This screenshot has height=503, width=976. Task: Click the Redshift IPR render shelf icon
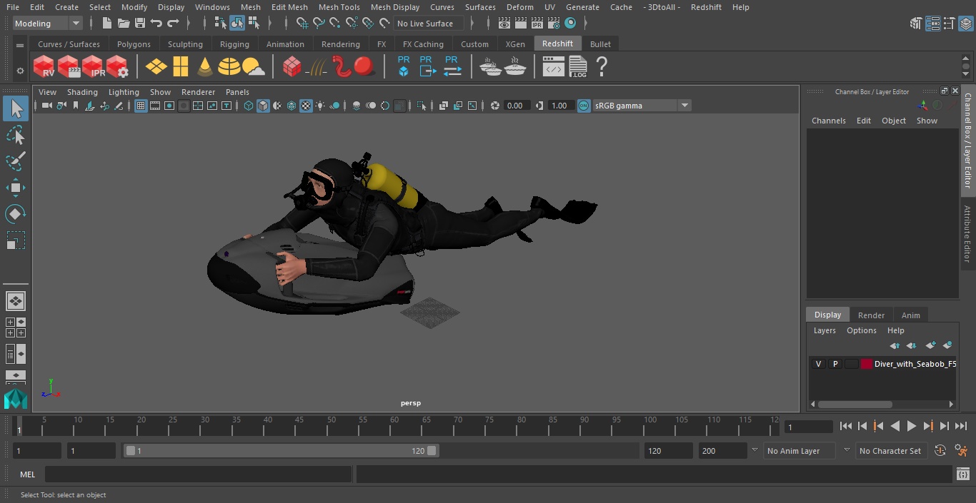94,67
